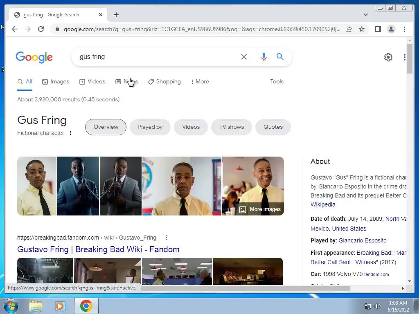Image resolution: width=419 pixels, height=314 pixels.
Task: Open the network tray icon
Action: (x=368, y=306)
